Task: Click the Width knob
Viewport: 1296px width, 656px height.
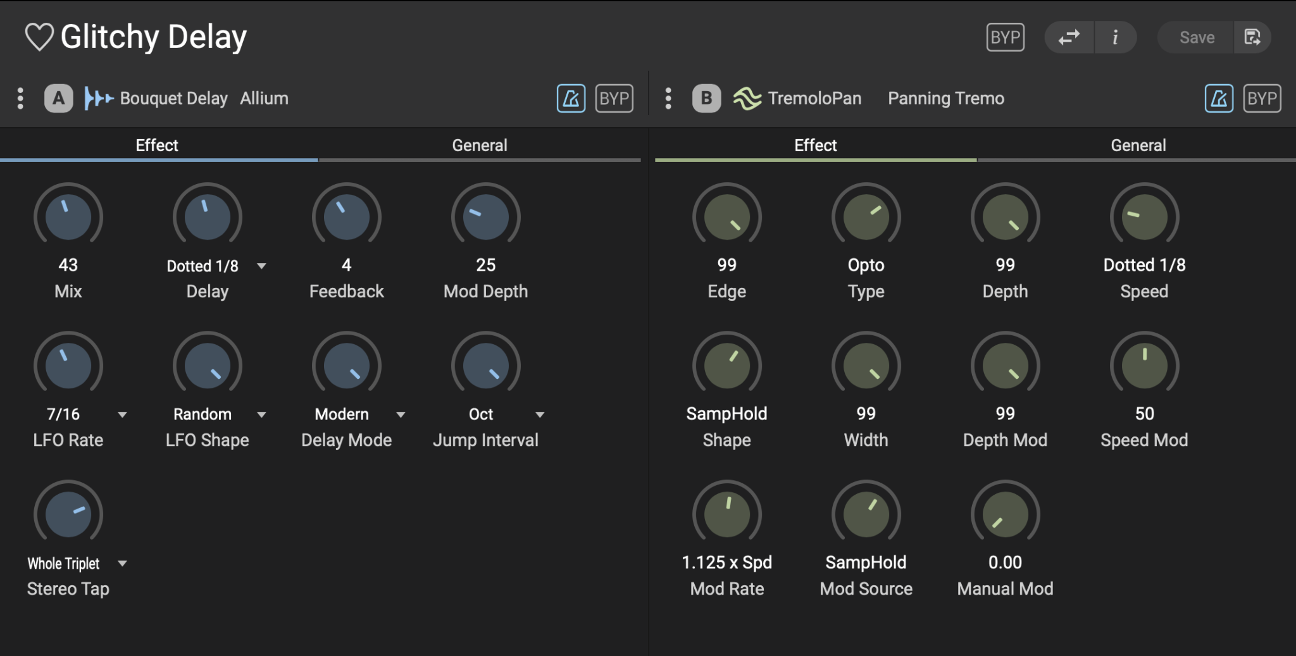Action: tap(866, 365)
